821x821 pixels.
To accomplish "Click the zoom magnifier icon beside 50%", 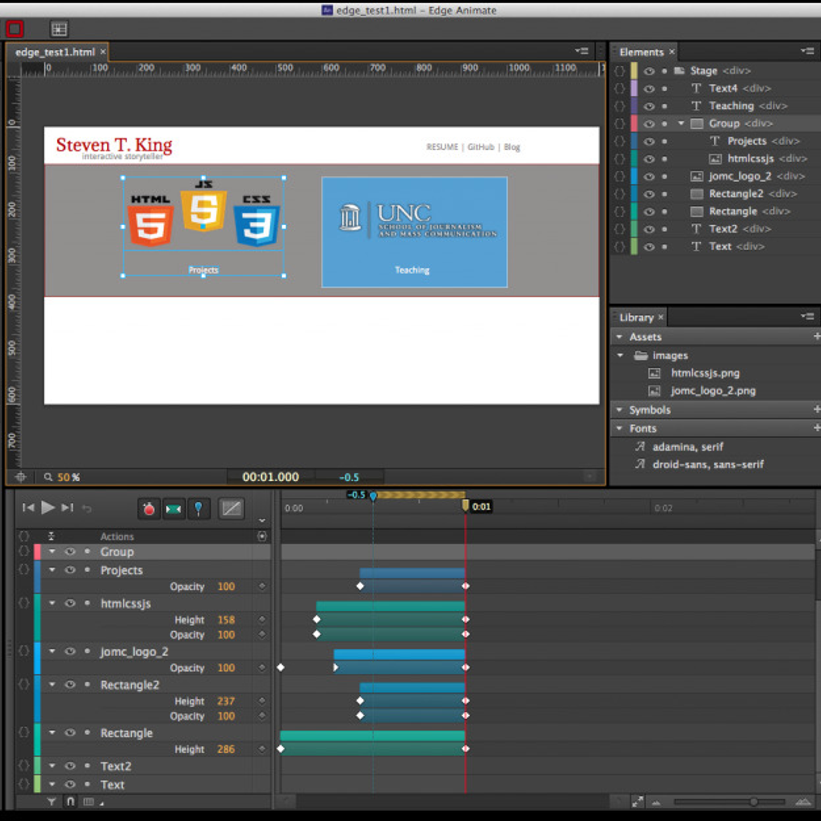I will 48,477.
